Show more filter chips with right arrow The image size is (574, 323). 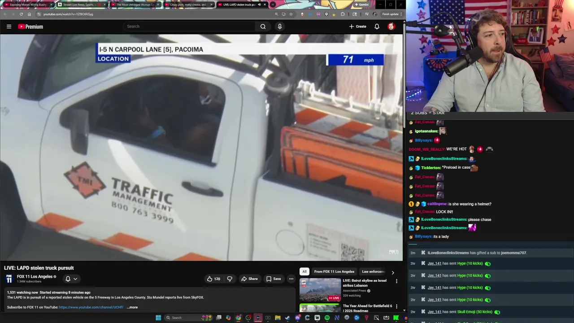393,272
